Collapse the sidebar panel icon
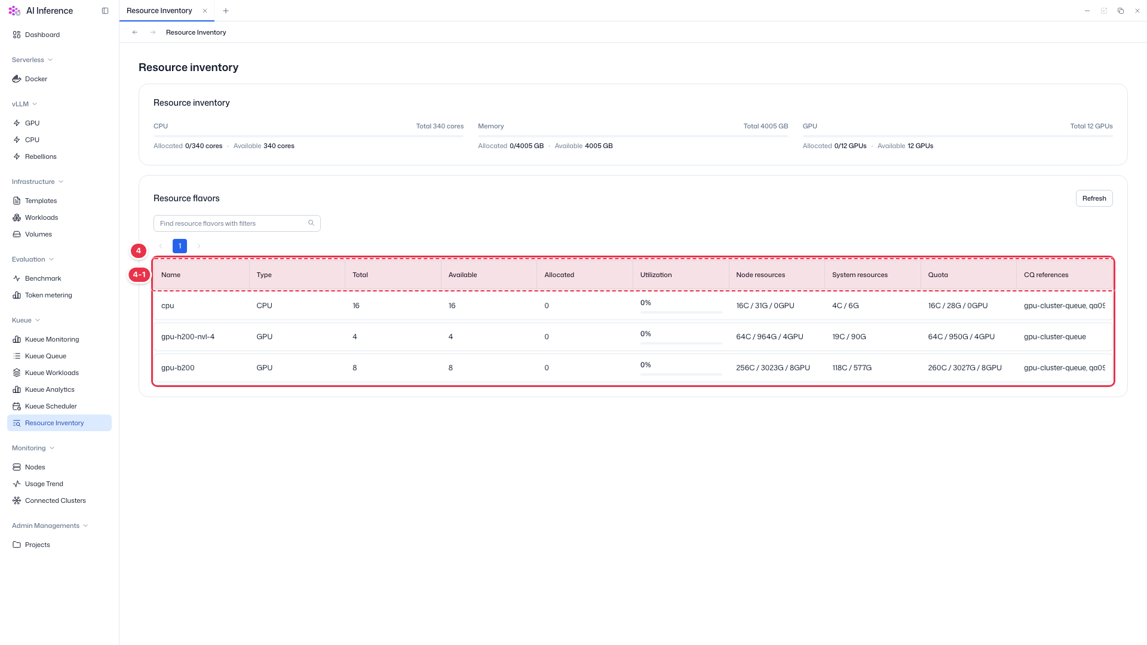 point(105,11)
